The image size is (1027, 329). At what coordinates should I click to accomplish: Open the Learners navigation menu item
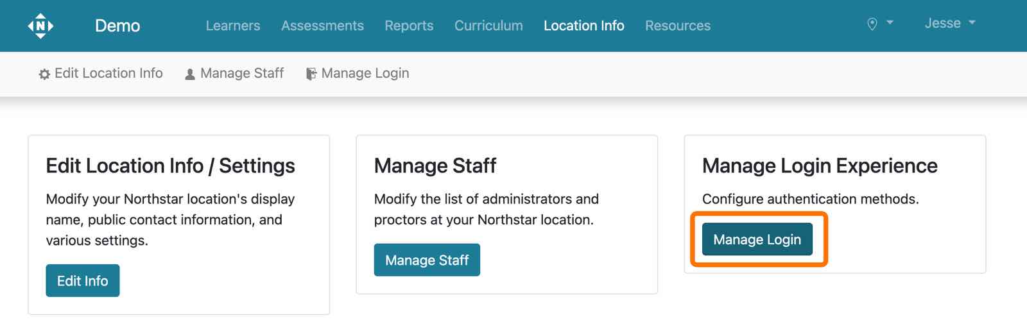click(x=233, y=26)
